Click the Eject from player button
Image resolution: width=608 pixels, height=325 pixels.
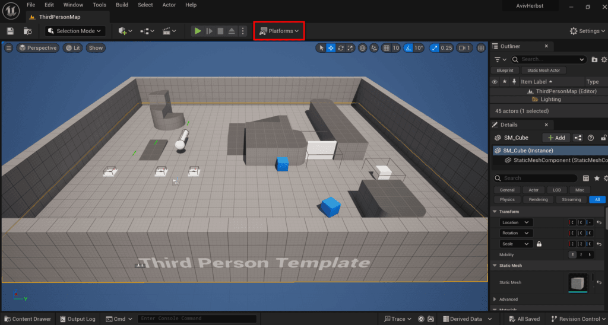[x=232, y=31]
